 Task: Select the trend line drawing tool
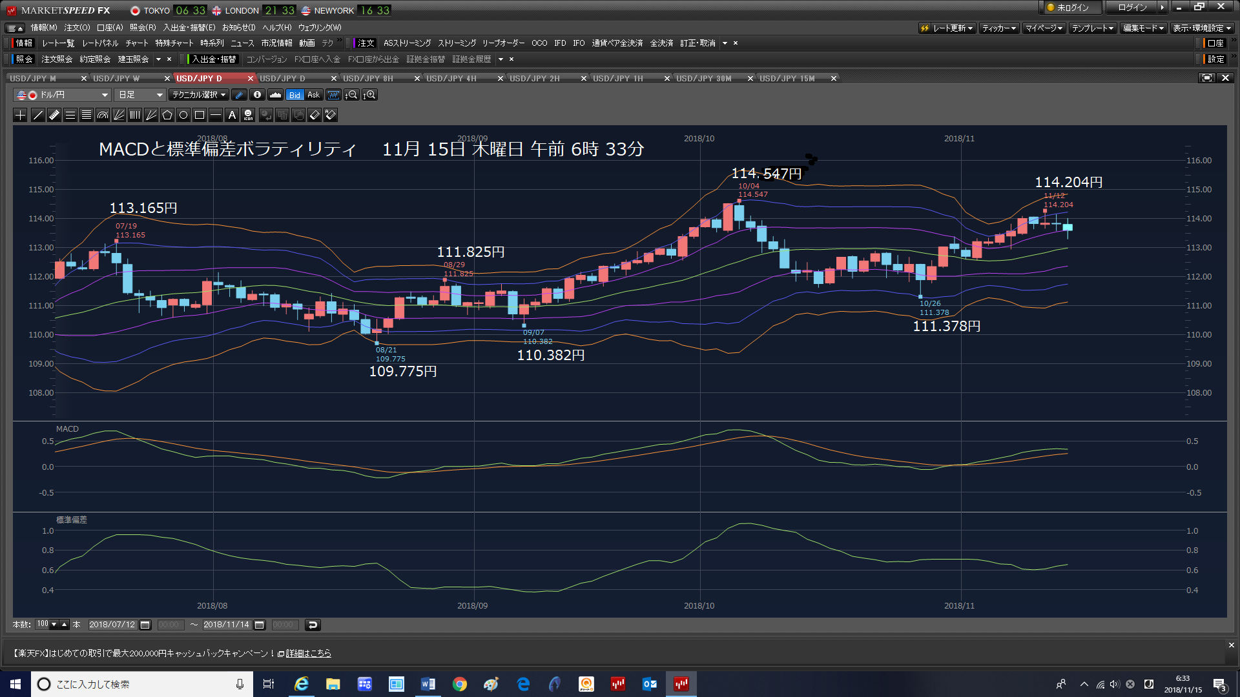tap(38, 115)
